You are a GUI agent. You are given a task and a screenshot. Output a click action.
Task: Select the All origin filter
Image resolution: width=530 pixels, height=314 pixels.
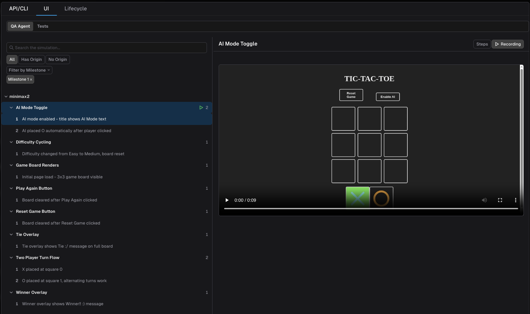click(12, 60)
